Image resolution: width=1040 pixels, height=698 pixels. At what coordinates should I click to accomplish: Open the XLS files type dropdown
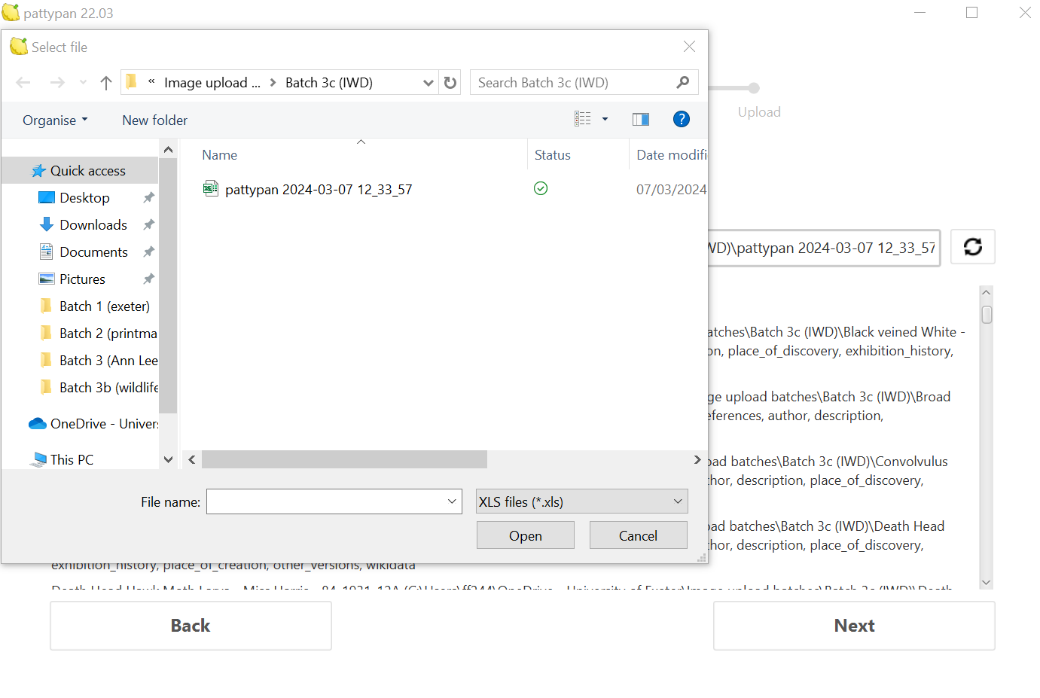tap(582, 501)
